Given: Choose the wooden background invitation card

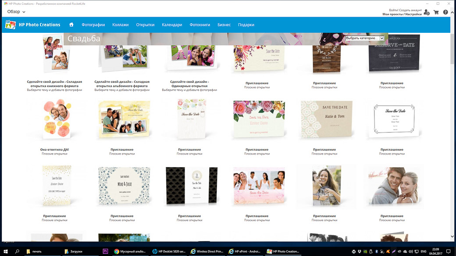Looking at the screenshot, I should coord(327,58).
